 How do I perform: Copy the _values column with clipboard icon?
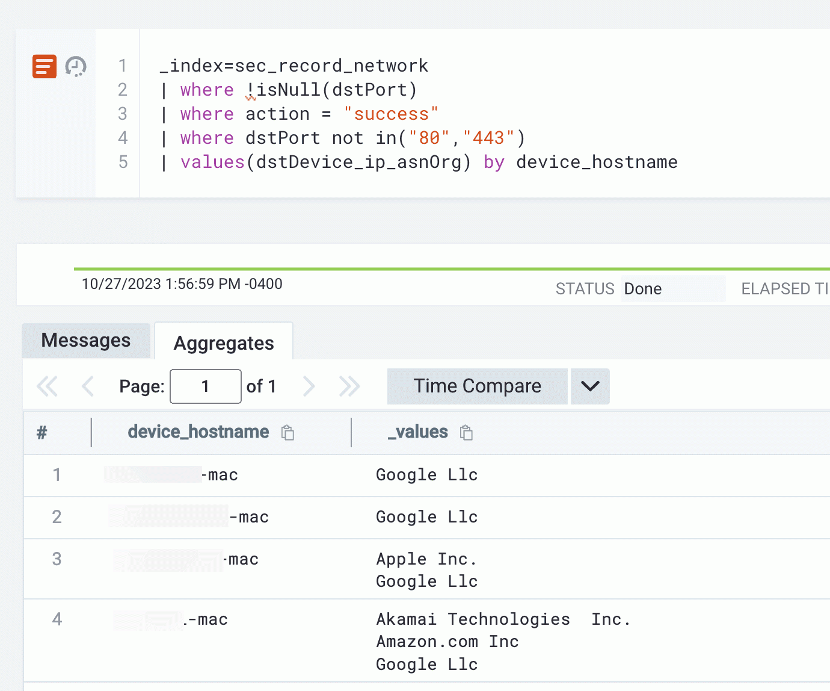point(466,433)
